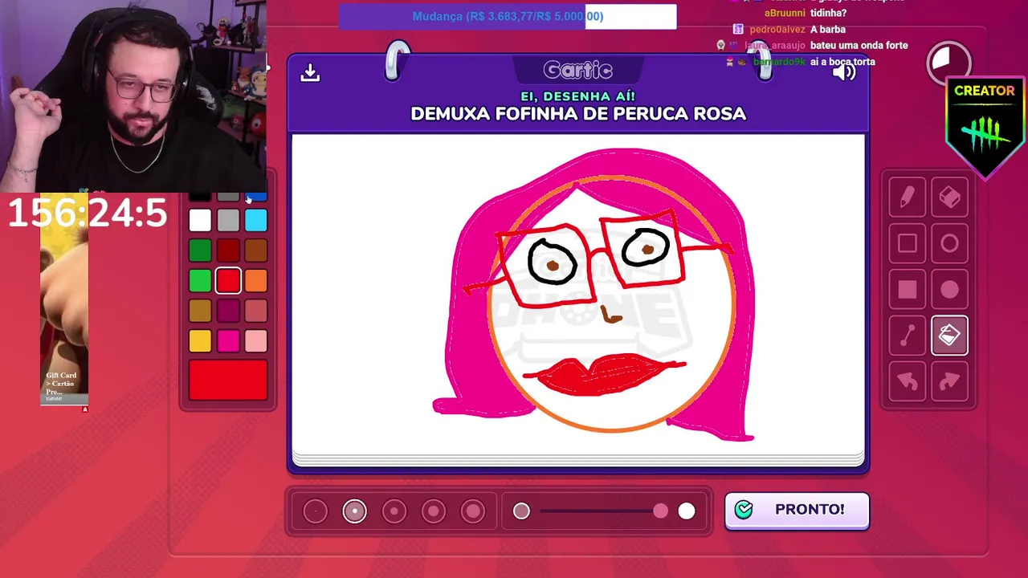Set the smallest brush size
The width and height of the screenshot is (1028, 578).
315,511
